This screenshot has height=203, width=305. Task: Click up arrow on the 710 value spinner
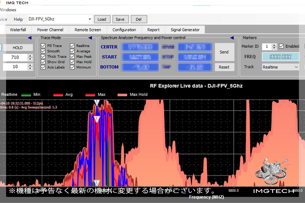(30, 56)
